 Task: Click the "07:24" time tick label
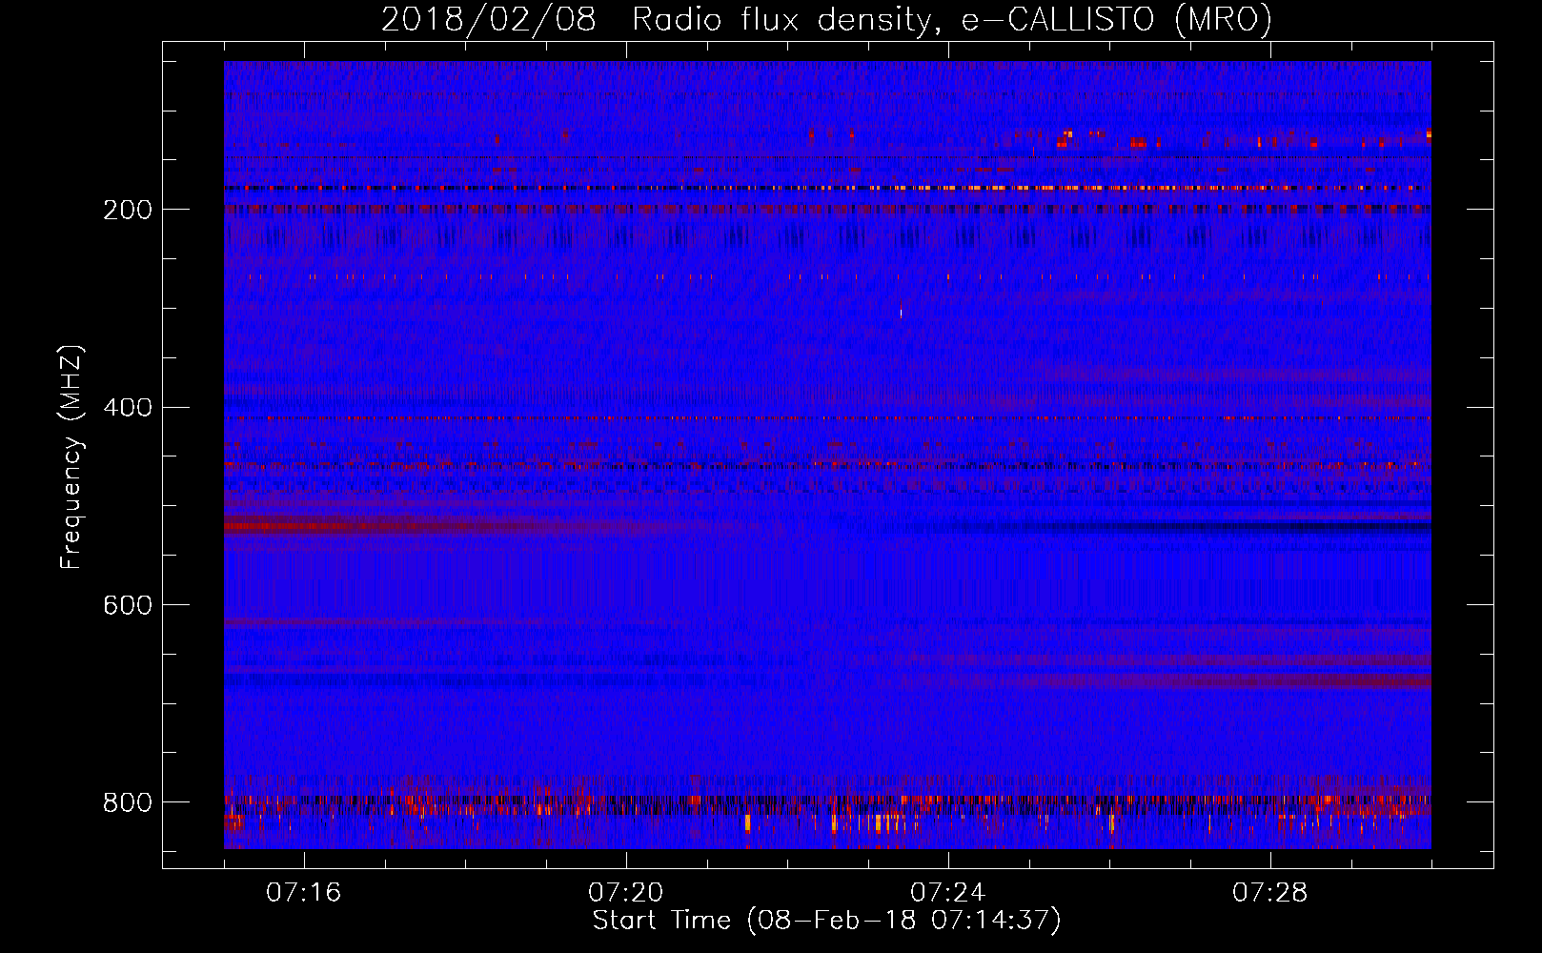pos(947,893)
